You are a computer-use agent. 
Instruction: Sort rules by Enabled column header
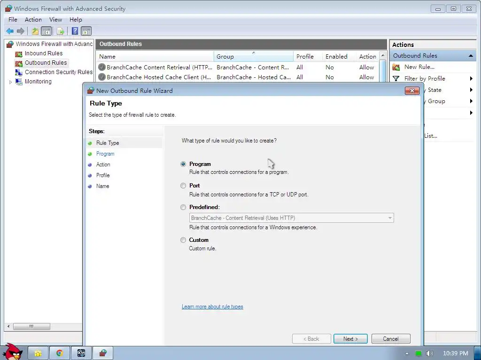(339, 57)
